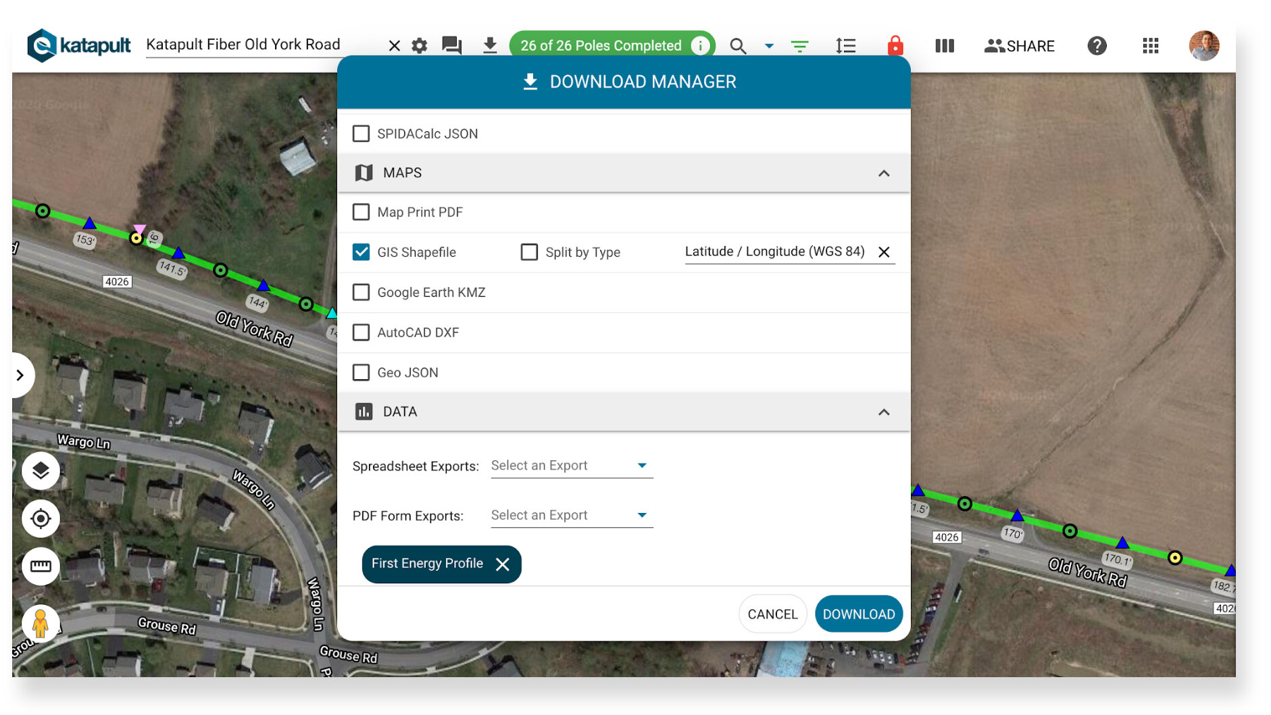Click the 141.5' span label on map
Viewport: 1271px width, 715px height.
(172, 269)
